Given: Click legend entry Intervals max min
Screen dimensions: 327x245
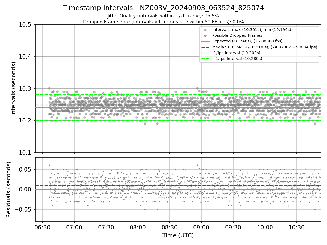Looking at the screenshot, I should point(252,30).
